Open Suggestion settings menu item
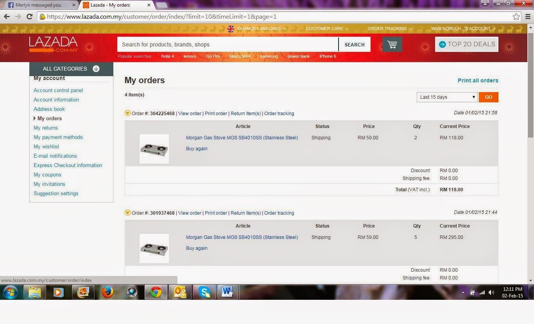The image size is (534, 324). coord(56,193)
